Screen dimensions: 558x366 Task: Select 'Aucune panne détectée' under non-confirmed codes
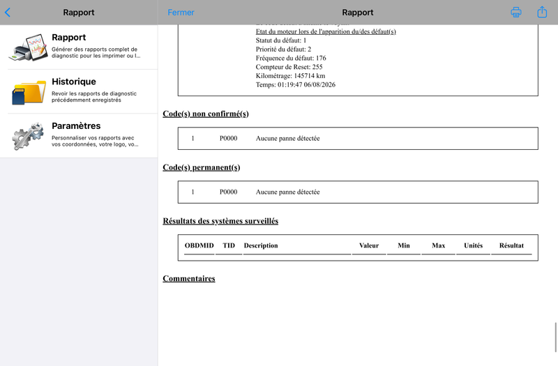coord(287,138)
